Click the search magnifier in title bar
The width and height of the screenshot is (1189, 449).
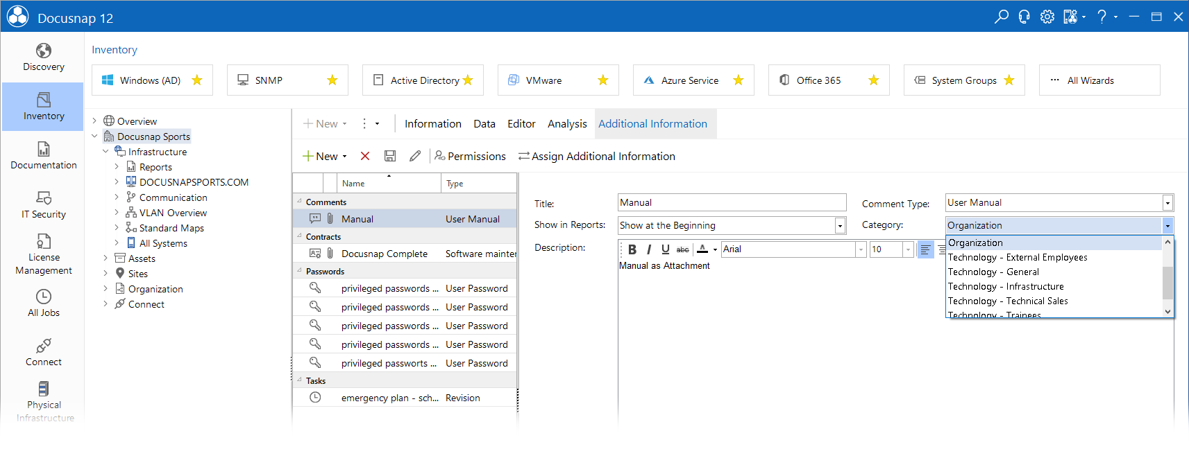click(1001, 17)
